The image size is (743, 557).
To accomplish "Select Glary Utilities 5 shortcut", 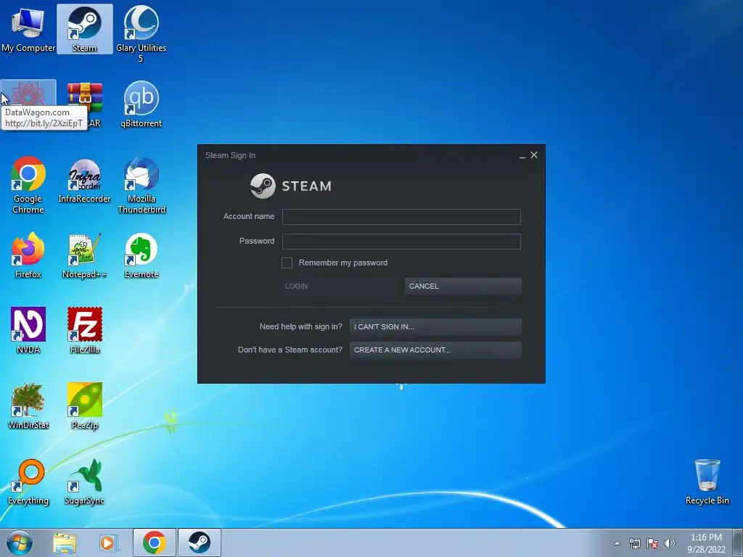I will 141,33.
